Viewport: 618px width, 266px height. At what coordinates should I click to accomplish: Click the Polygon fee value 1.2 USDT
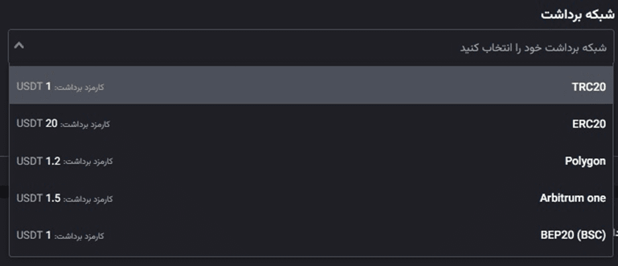click(54, 161)
